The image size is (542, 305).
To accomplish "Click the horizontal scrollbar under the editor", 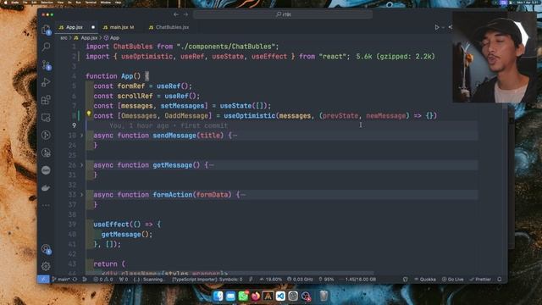I will pyautogui.click(x=230, y=273).
